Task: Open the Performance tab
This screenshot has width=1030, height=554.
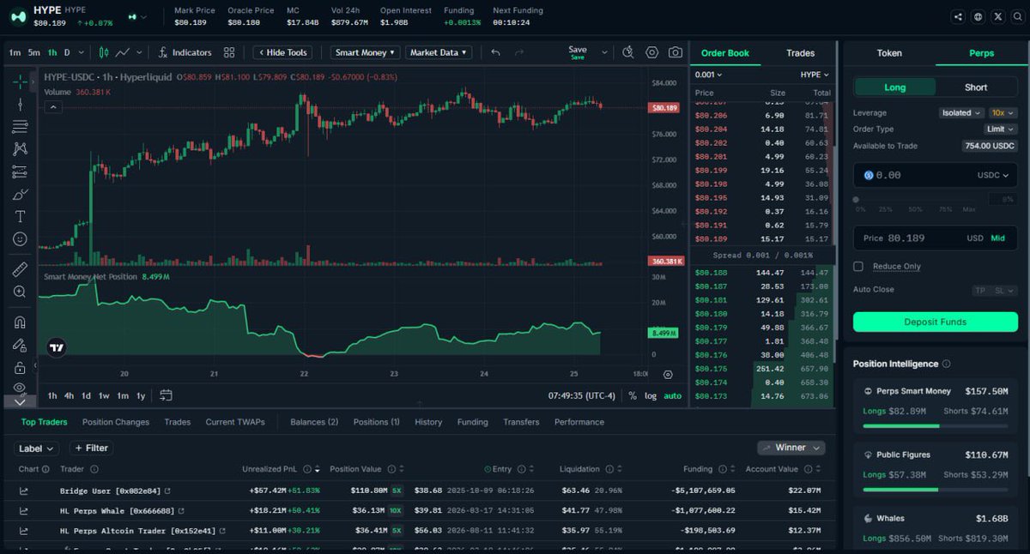Action: point(579,422)
